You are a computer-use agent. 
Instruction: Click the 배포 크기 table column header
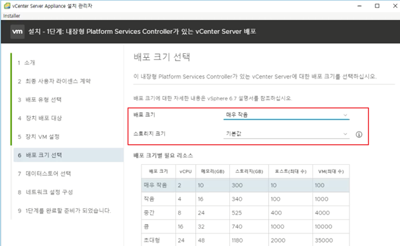click(158, 172)
